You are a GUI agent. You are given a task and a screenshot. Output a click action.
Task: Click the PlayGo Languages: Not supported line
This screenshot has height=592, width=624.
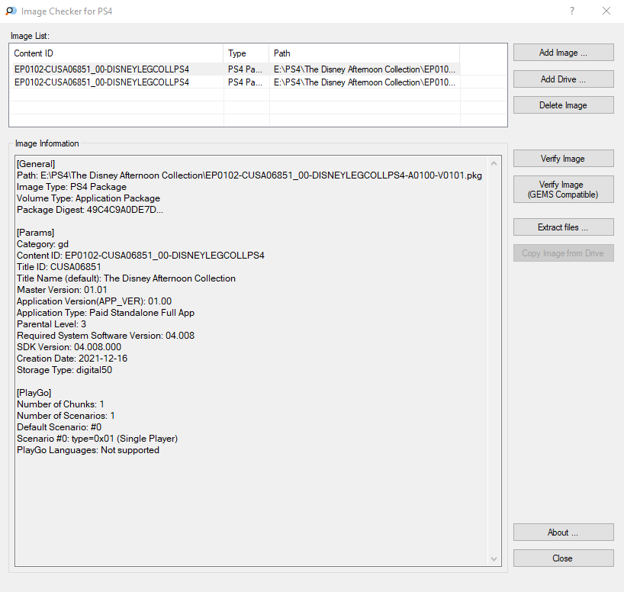(x=88, y=450)
